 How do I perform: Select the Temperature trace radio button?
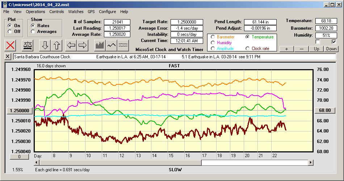[x=247, y=37]
